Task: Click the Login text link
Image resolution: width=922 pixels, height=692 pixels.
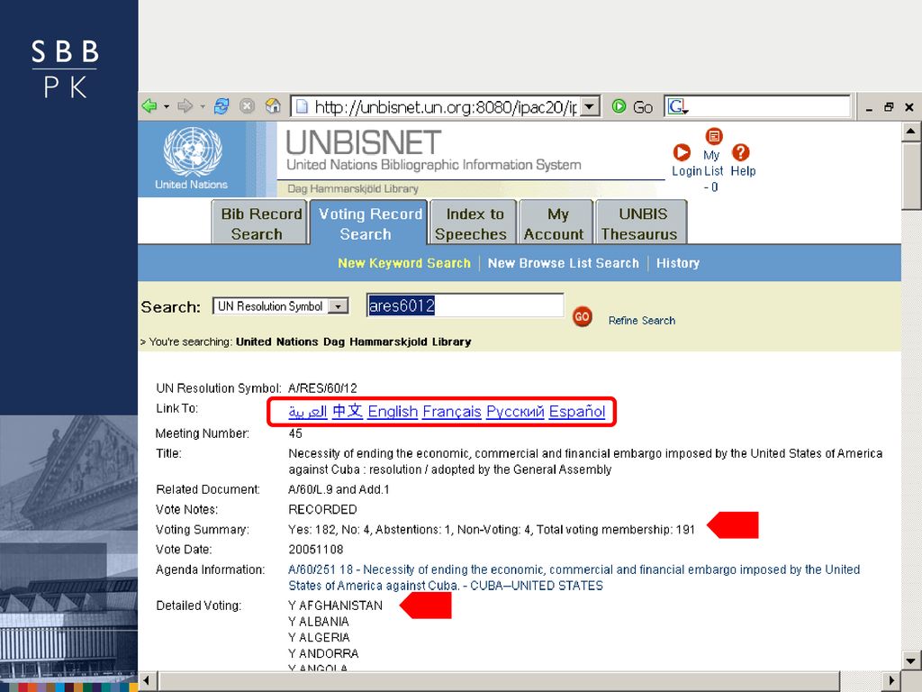Action: click(x=687, y=170)
